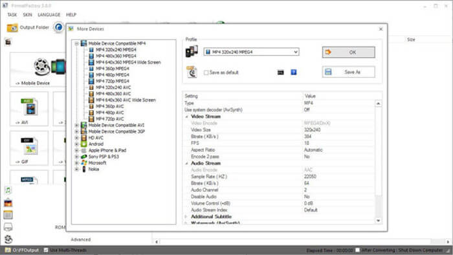Select MP4 640x360 MPEG4 Wide Screen

click(x=128, y=62)
